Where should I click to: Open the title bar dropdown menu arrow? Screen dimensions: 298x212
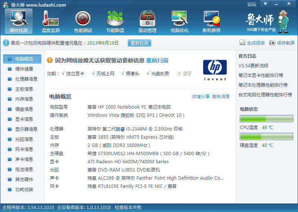[265, 4]
